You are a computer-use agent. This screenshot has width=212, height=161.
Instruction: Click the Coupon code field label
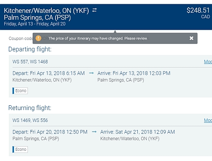21,38
